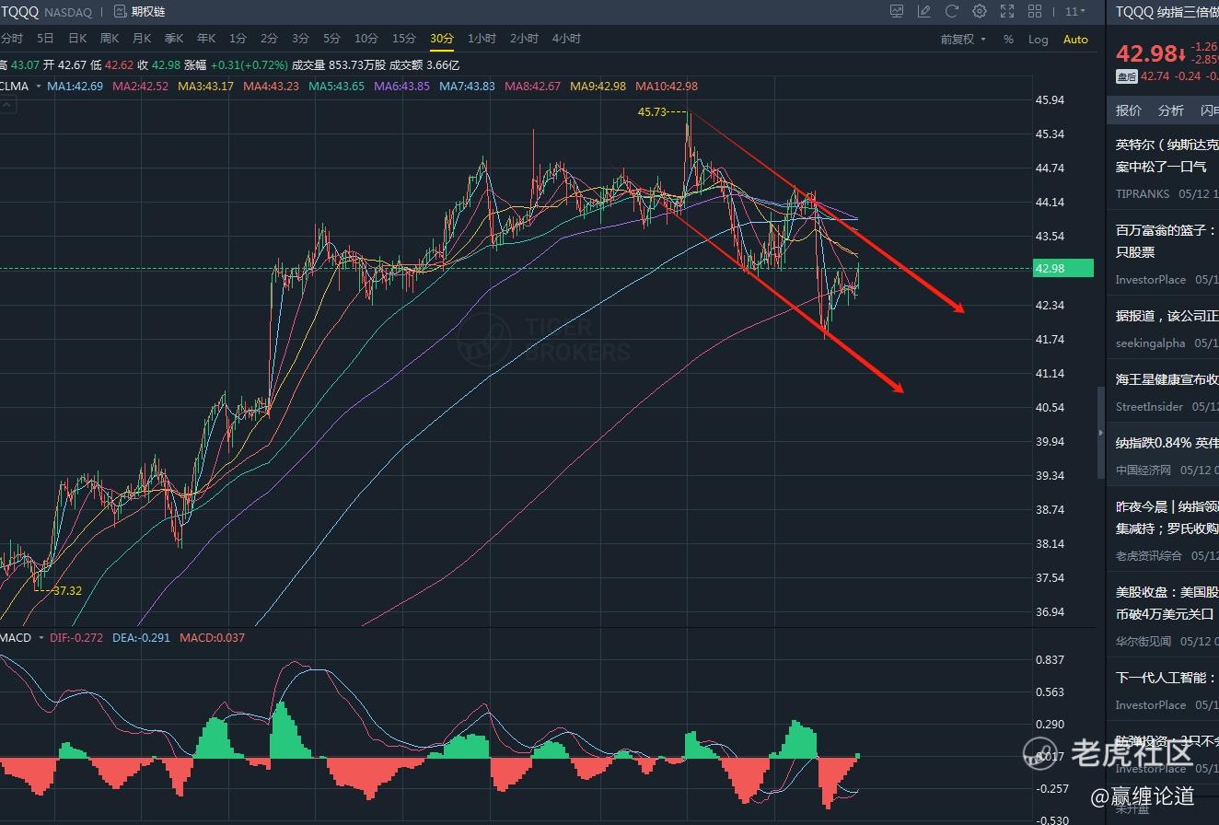
Task: Open multi-chart grid layout icon
Action: click(1035, 12)
